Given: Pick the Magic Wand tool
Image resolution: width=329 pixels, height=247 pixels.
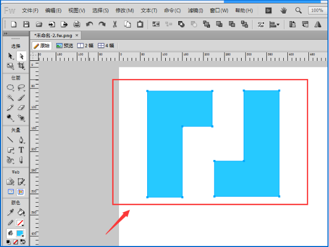Looking at the screenshot, I should click(10, 97).
